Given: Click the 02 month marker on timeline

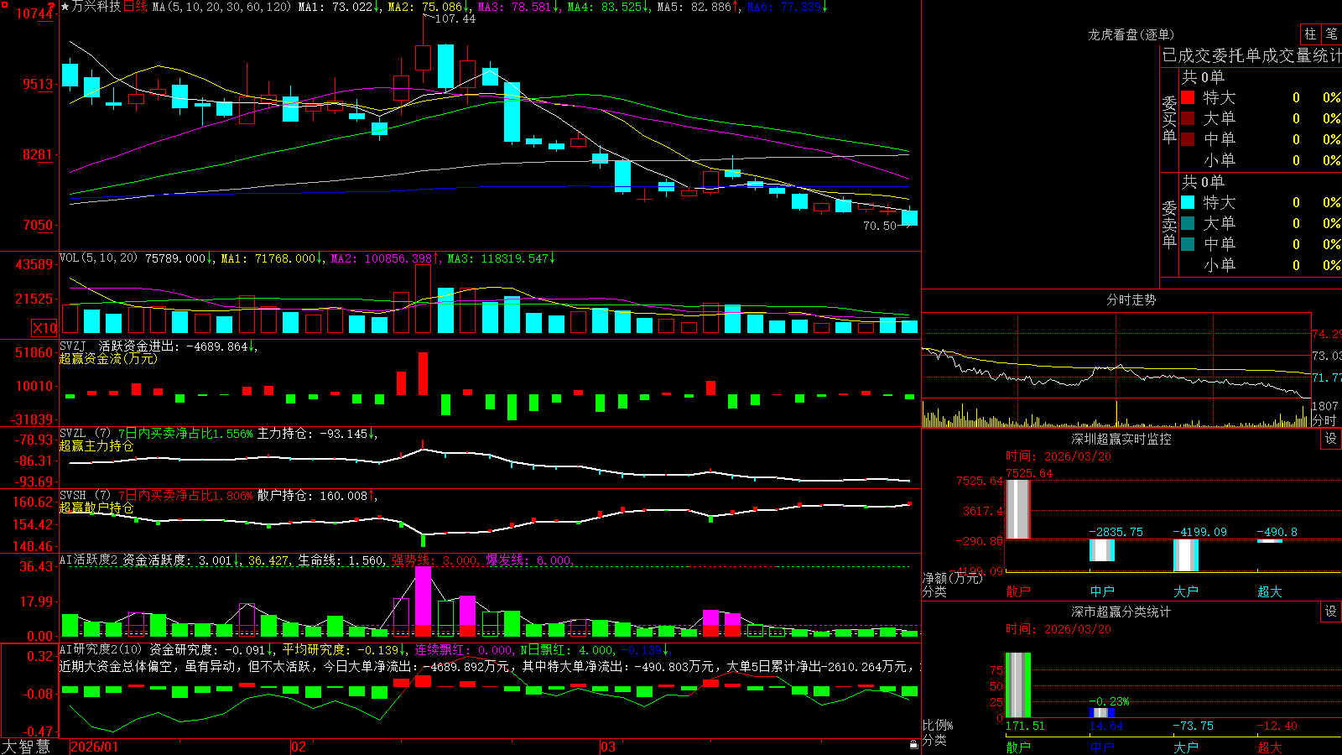Looking at the screenshot, I should [x=299, y=747].
